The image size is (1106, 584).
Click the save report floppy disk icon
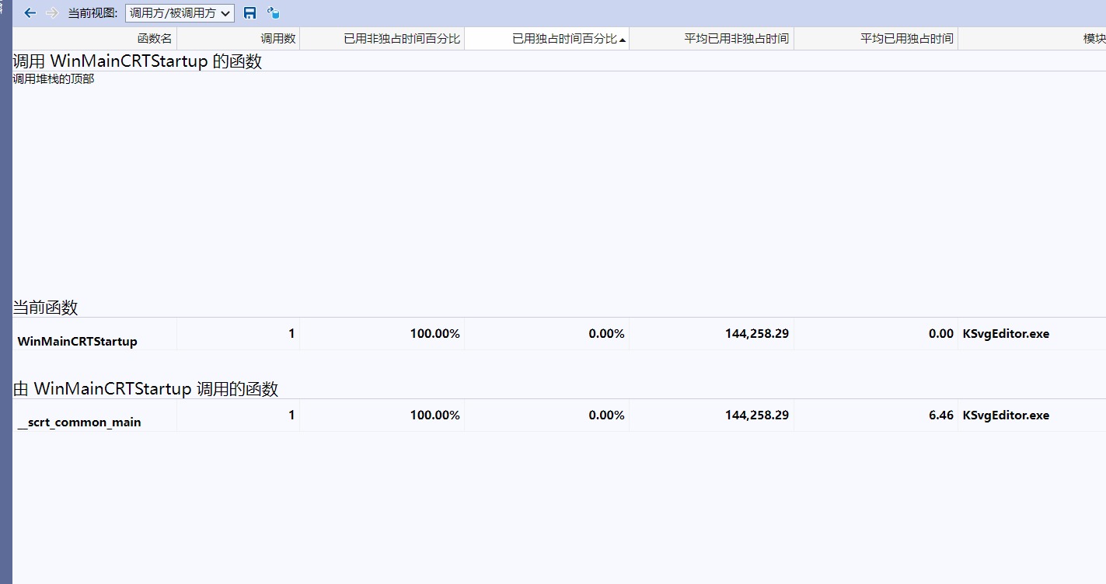coord(249,13)
